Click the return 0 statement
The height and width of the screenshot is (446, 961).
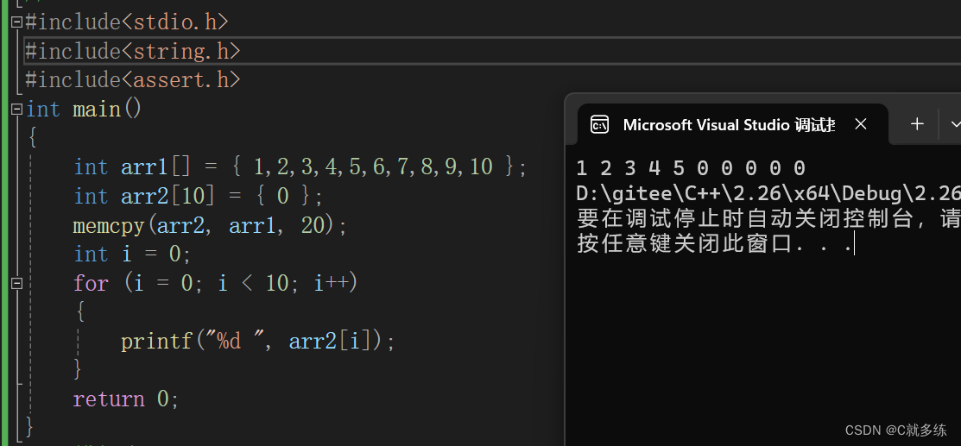126,399
